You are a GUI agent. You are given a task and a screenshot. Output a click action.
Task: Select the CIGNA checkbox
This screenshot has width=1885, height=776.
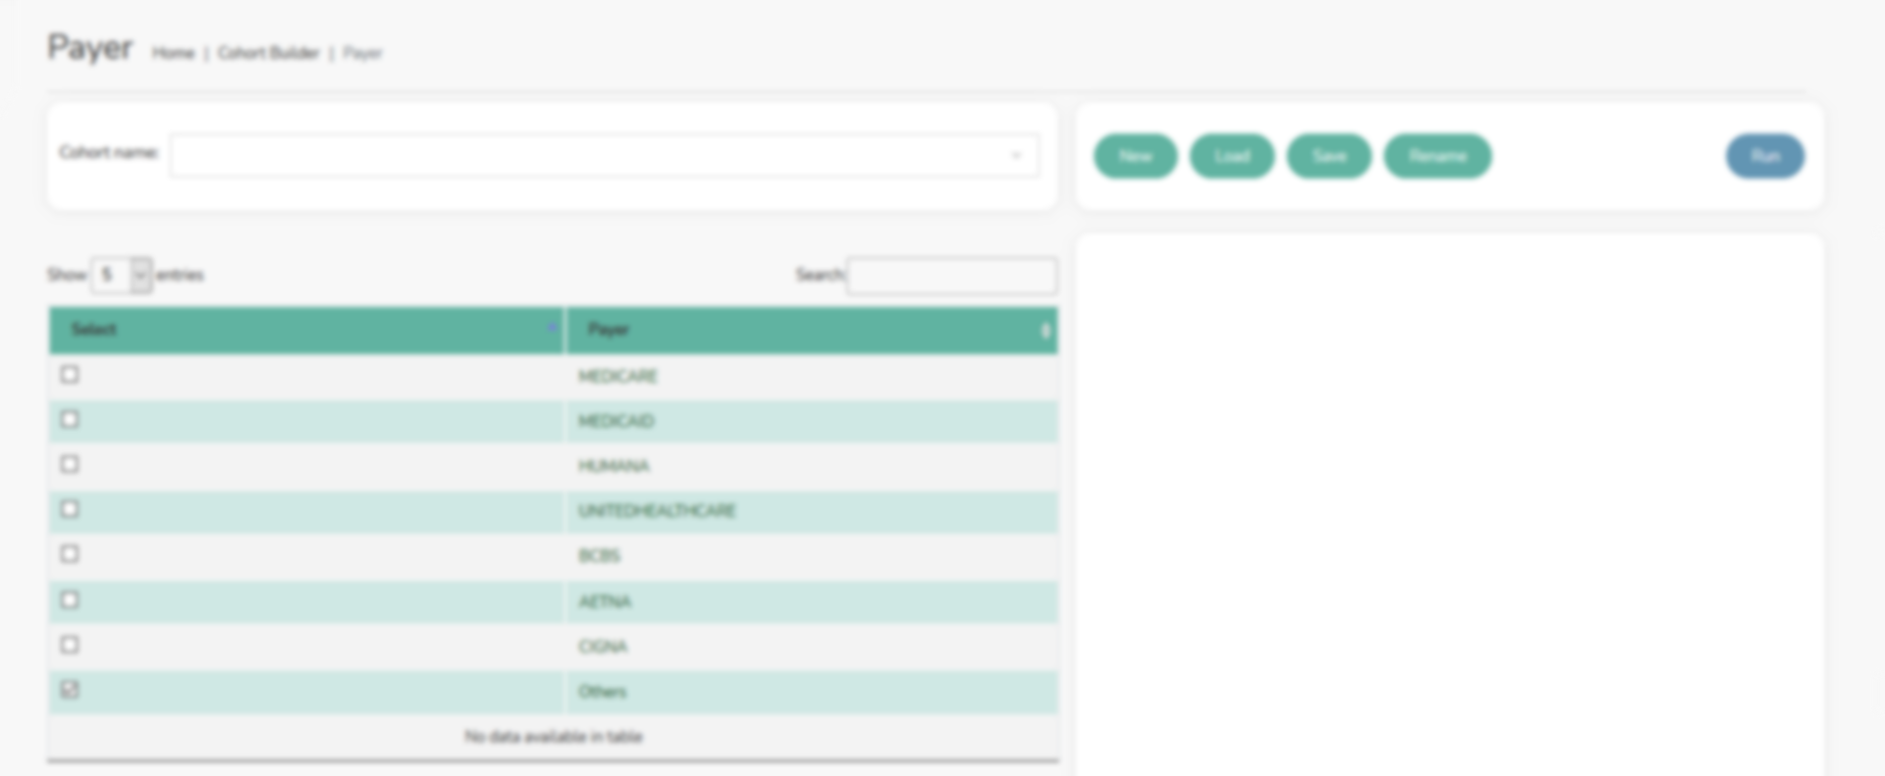[70, 645]
